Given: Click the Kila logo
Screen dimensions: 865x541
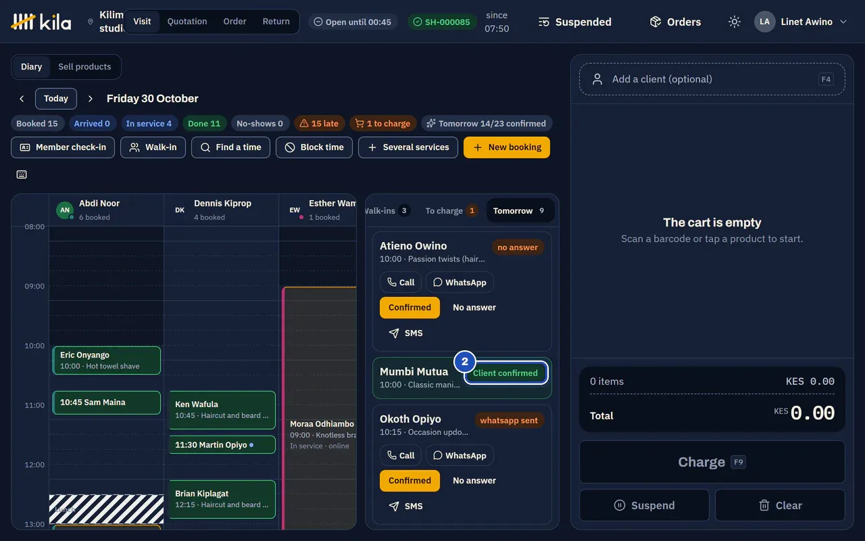Looking at the screenshot, I should (x=41, y=22).
